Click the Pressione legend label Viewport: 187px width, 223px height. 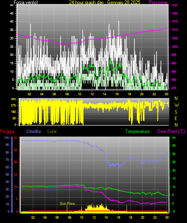158,2
